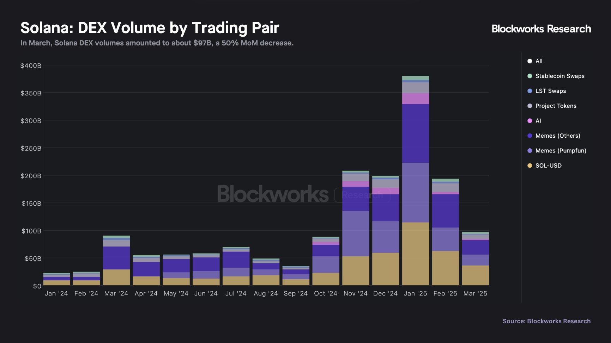Click the Memes (Others) legend marker

tap(530, 136)
